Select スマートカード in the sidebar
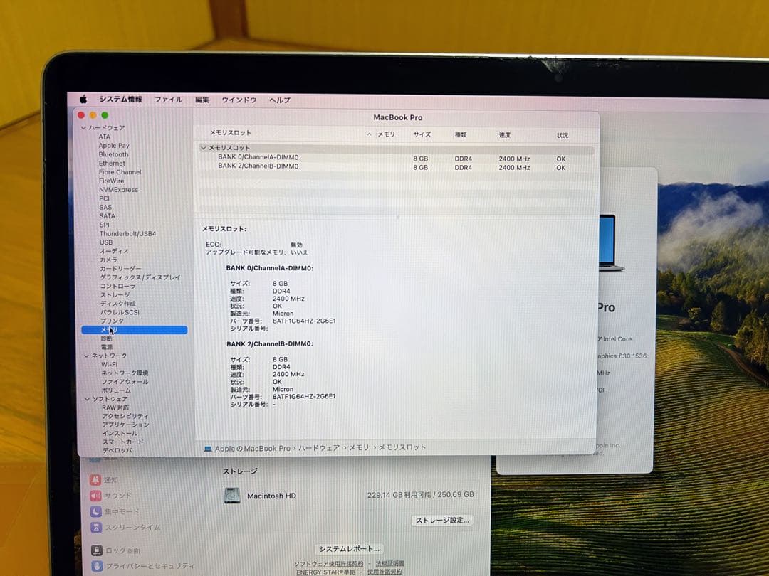Image resolution: width=769 pixels, height=576 pixels. click(x=122, y=442)
